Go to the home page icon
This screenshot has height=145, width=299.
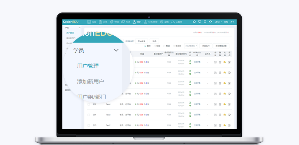click(x=194, y=22)
